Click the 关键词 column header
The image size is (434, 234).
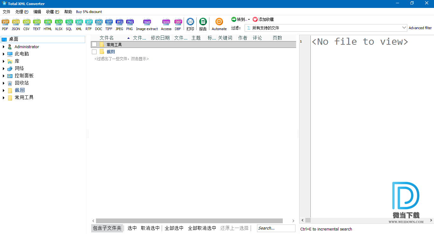tap(225, 38)
